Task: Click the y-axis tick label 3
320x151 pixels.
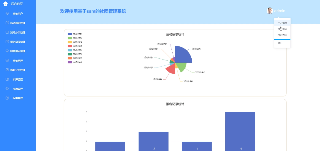Action: [86, 122]
